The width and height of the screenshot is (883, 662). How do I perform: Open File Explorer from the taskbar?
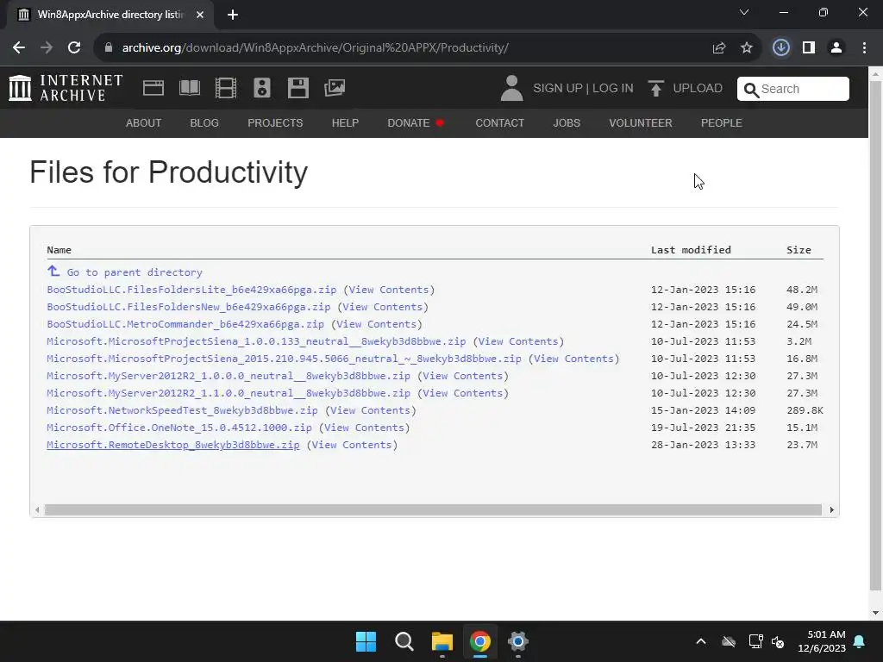(442, 641)
